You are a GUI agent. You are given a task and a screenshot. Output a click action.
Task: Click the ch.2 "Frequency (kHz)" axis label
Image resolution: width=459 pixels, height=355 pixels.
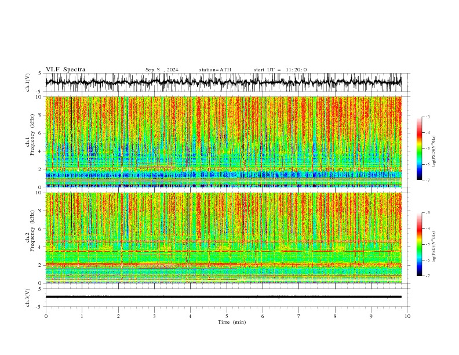(32, 231)
